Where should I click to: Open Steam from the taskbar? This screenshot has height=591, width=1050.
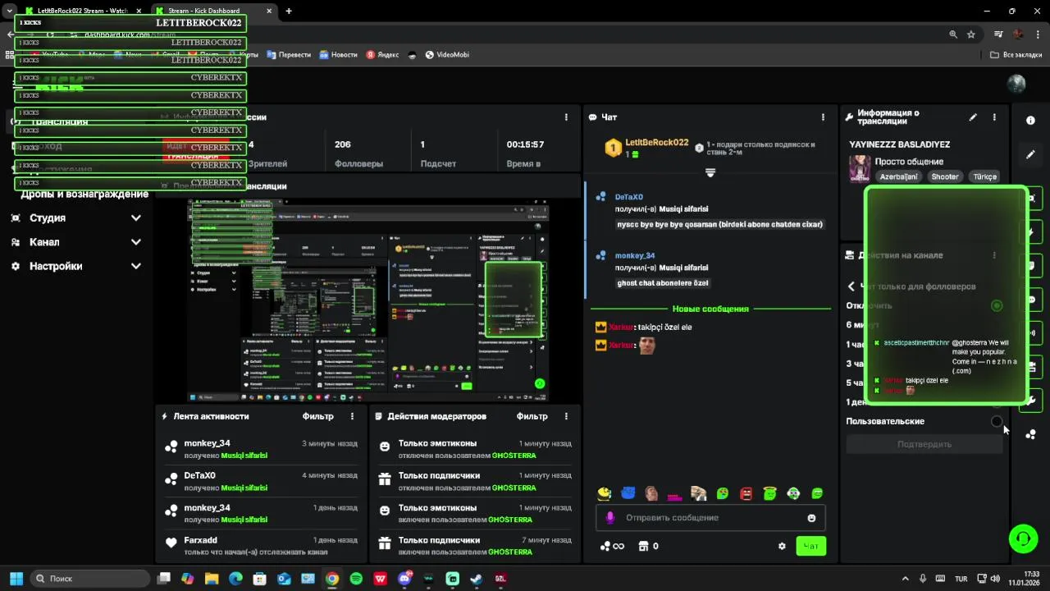point(477,579)
